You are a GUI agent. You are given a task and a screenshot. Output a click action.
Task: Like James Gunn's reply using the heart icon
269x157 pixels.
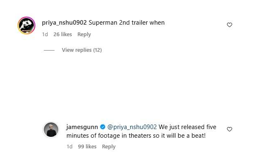pos(229,129)
